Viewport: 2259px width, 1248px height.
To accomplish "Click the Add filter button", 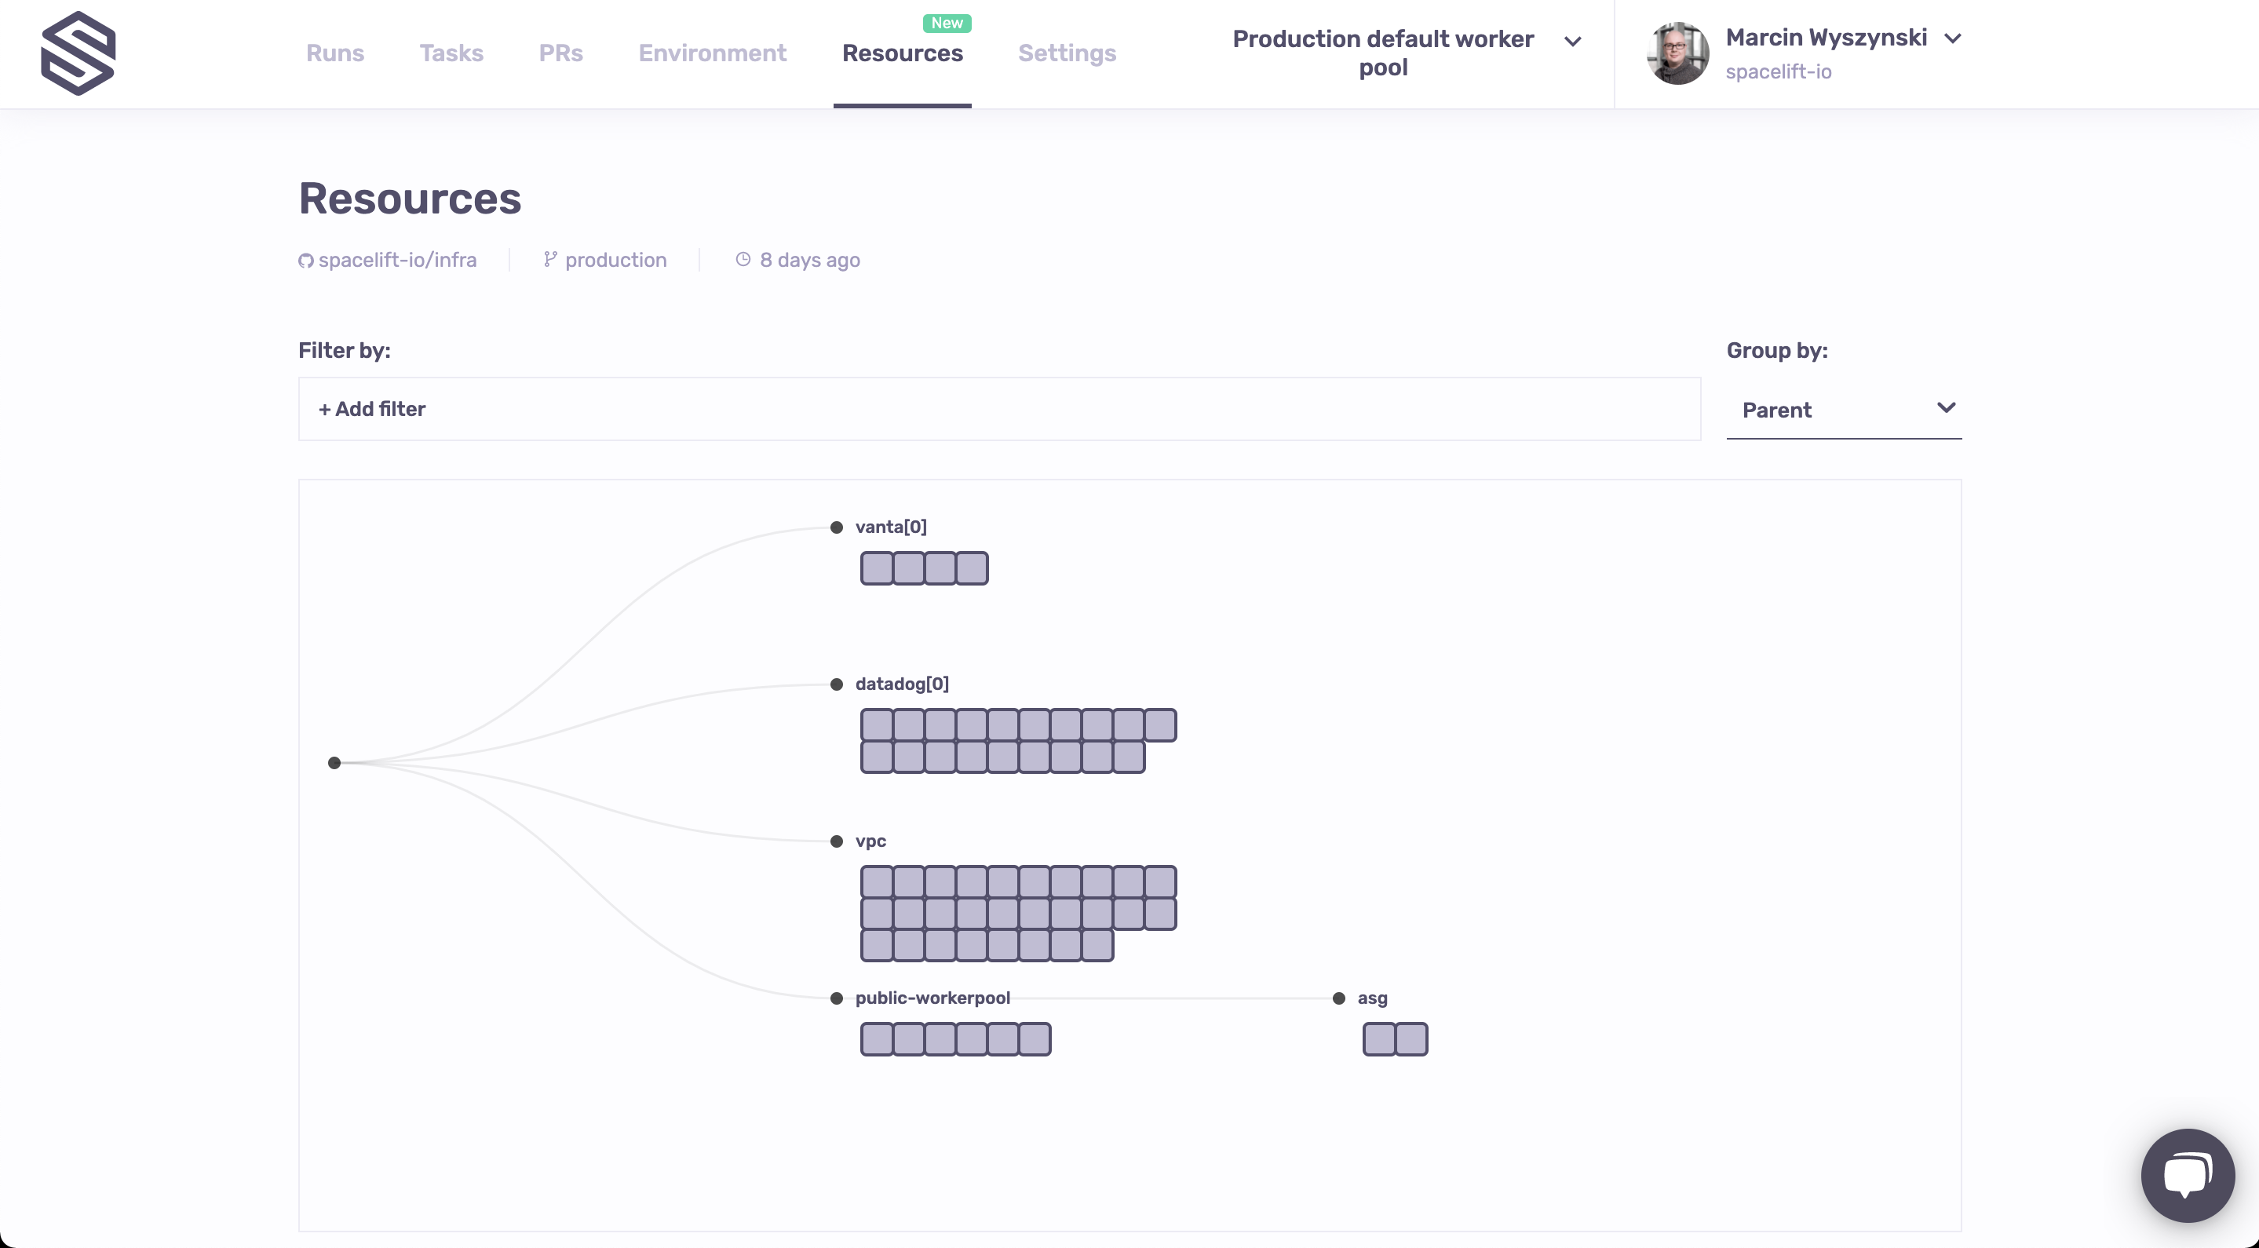I will point(372,410).
